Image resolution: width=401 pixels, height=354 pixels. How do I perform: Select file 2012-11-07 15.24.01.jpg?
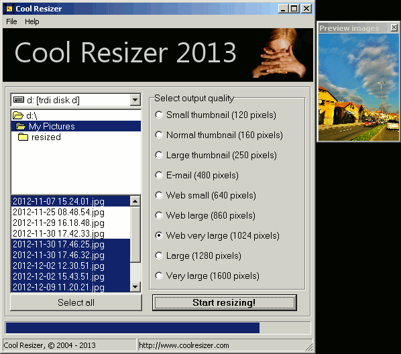pos(71,201)
